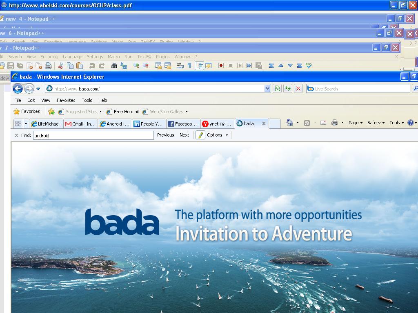Expand the Print options dropdown arrow

342,123
